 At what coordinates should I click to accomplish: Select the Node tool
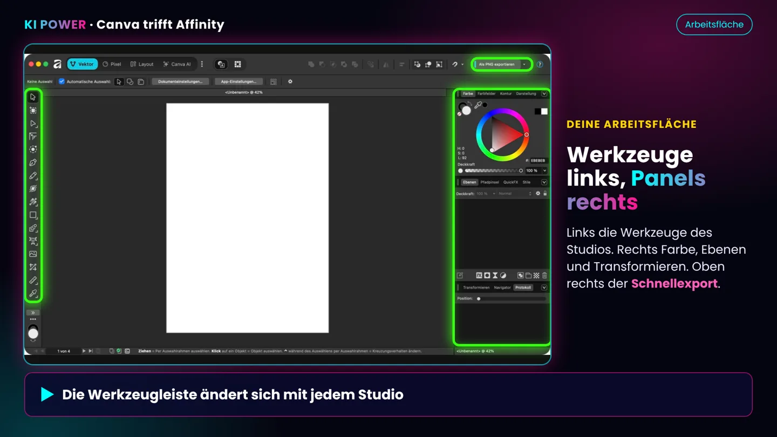coord(33,124)
